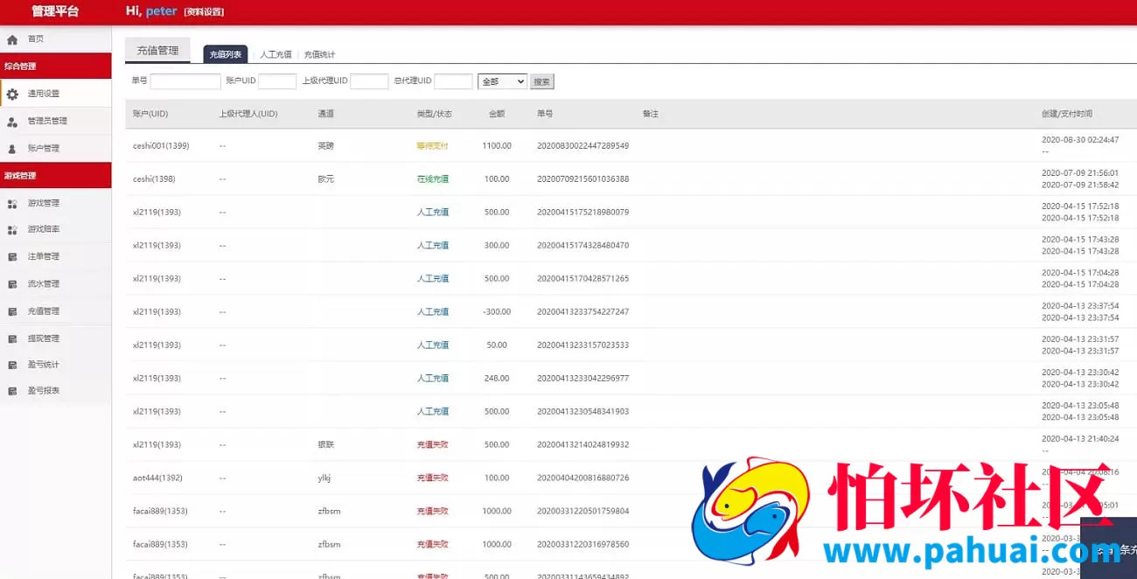The width and height of the screenshot is (1137, 579).
Task: Select the 游戏管理 menu icon
Action: point(14,203)
